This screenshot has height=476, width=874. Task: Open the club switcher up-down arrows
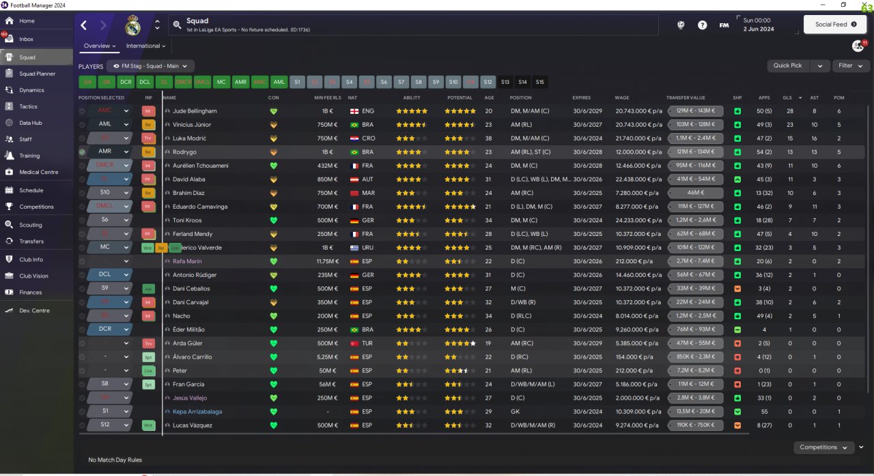(158, 25)
